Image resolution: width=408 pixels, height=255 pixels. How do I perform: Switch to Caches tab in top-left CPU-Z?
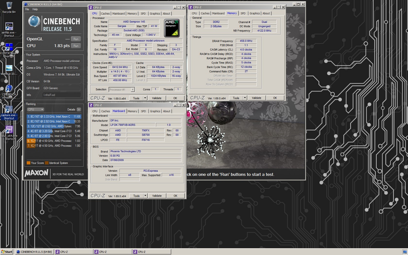click(x=105, y=14)
